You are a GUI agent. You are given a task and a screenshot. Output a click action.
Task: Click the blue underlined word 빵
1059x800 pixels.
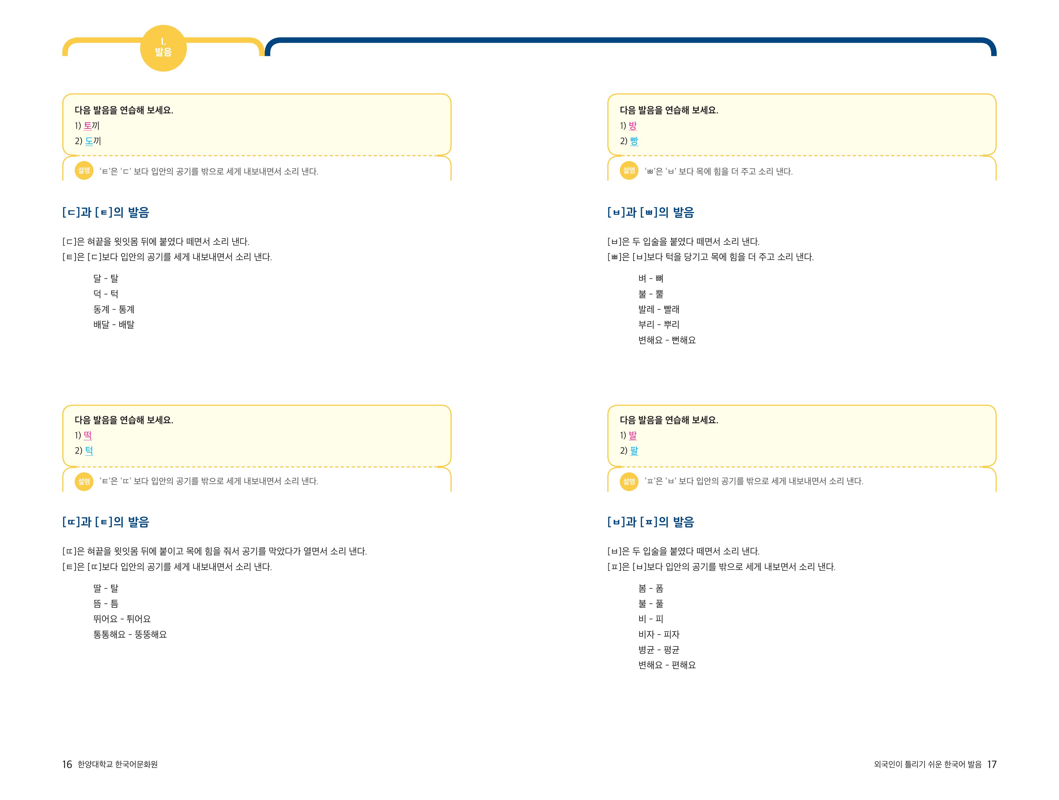pyautogui.click(x=634, y=141)
